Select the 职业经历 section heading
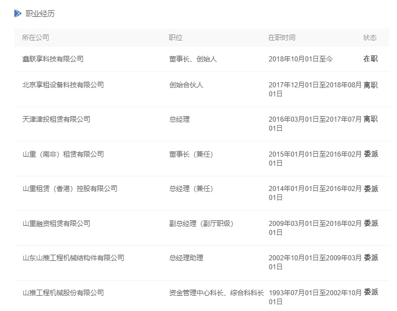Screen dimensions: 397x311 (x=40, y=14)
